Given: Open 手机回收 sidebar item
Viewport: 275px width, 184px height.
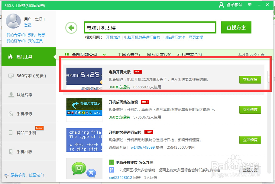Looking at the screenshot, I should [29, 152].
